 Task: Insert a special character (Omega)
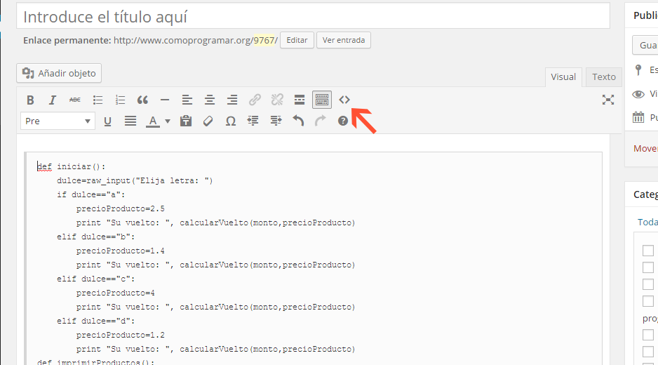click(230, 121)
